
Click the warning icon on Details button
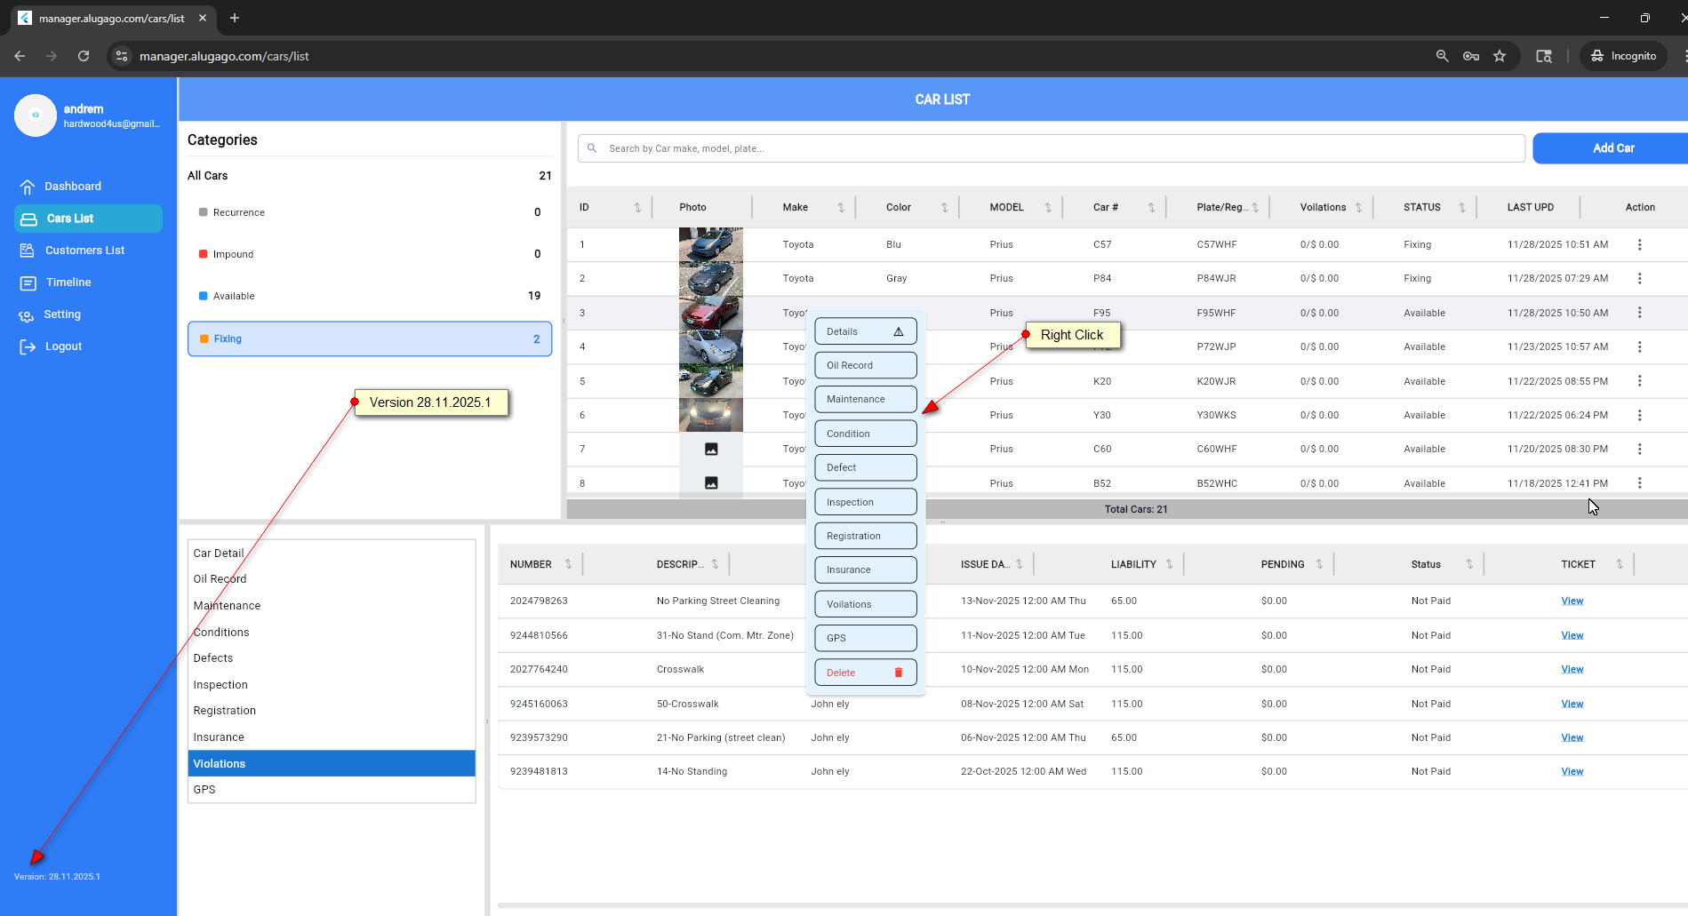point(898,331)
